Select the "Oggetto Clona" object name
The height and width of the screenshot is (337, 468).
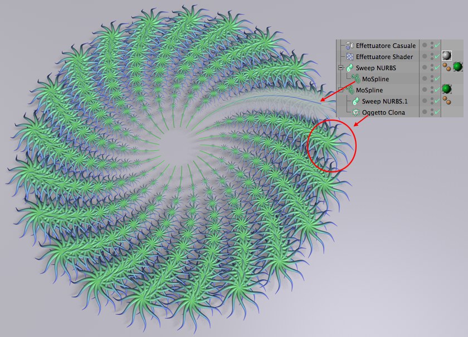[x=383, y=112]
